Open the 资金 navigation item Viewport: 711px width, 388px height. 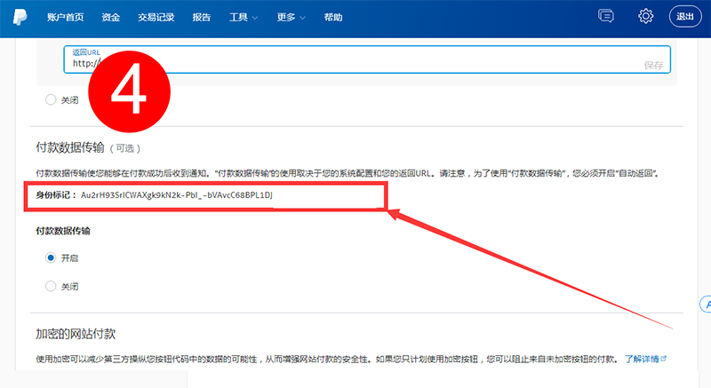[111, 17]
